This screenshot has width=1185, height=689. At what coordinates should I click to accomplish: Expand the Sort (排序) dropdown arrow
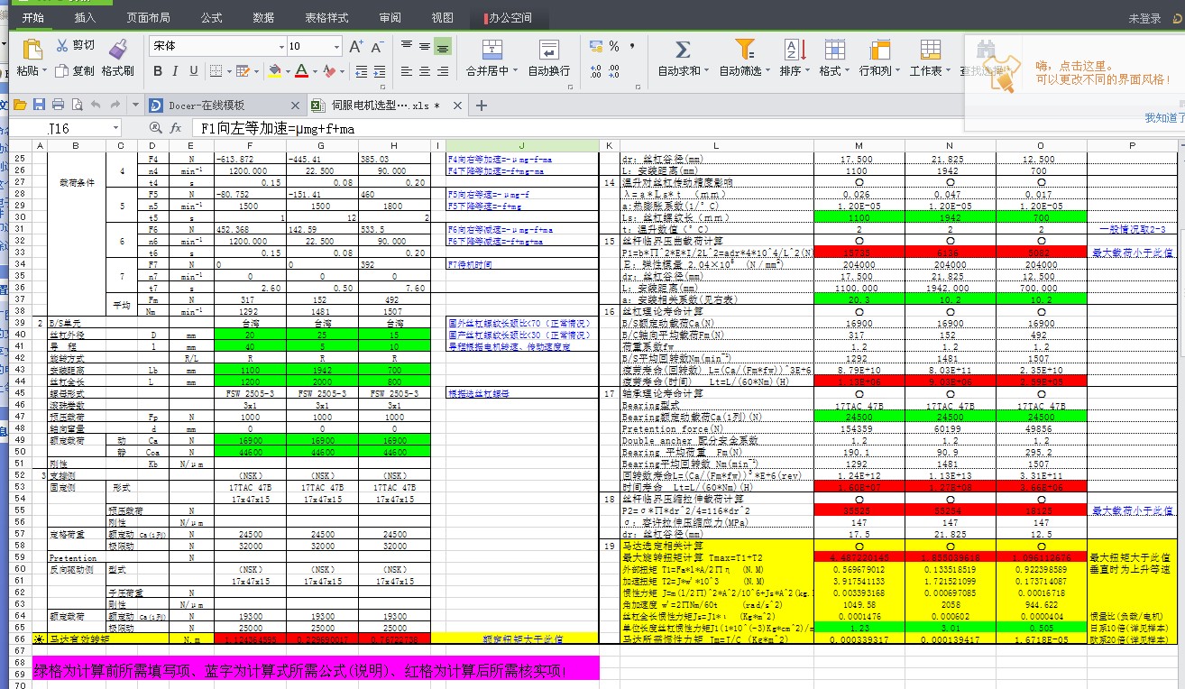[807, 71]
